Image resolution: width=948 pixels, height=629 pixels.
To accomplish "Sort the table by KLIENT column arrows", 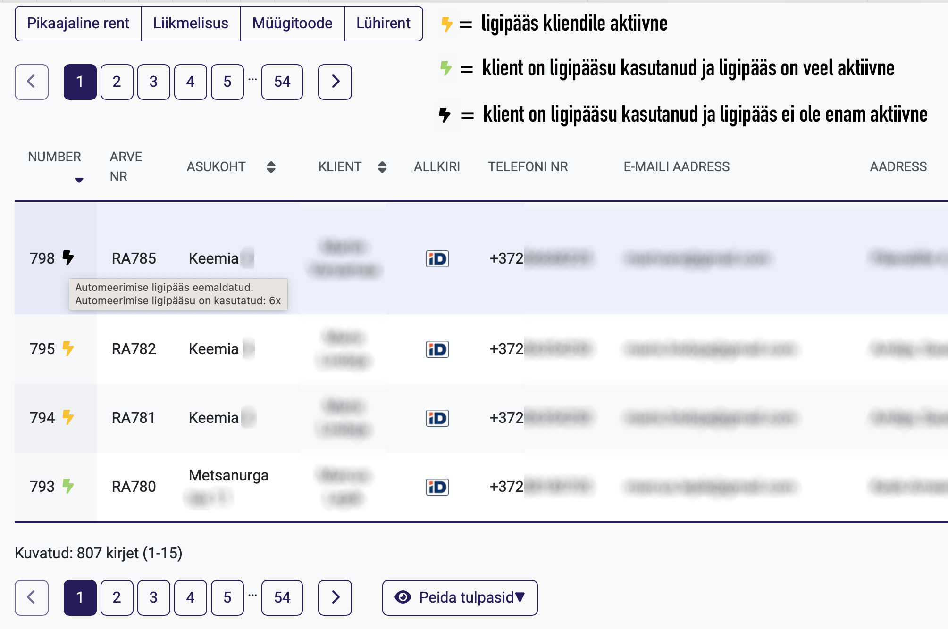I will pos(382,167).
